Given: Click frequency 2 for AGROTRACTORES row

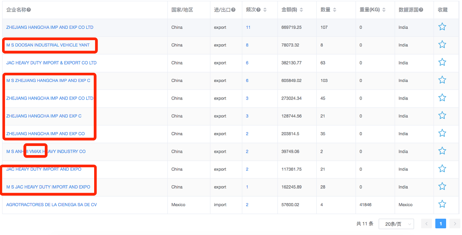Looking at the screenshot, I should (x=247, y=204).
